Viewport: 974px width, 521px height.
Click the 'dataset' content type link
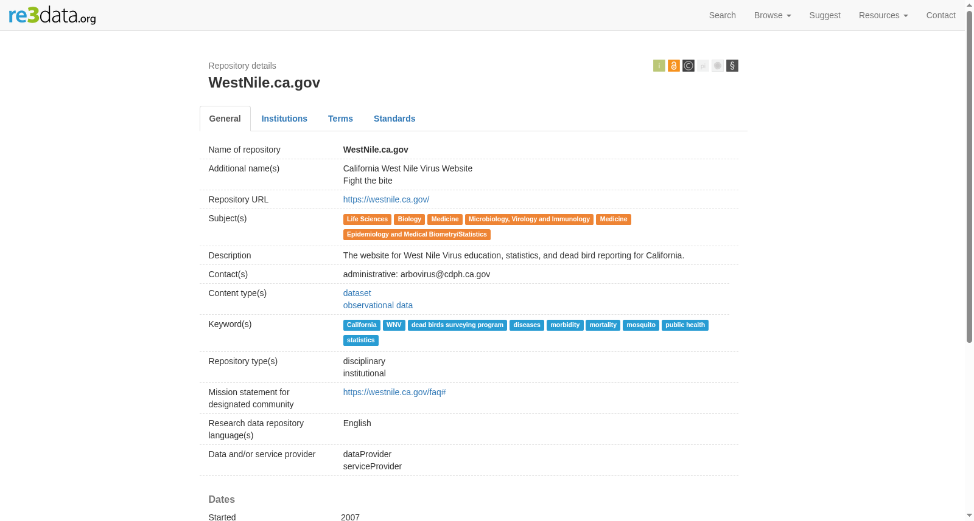357,293
